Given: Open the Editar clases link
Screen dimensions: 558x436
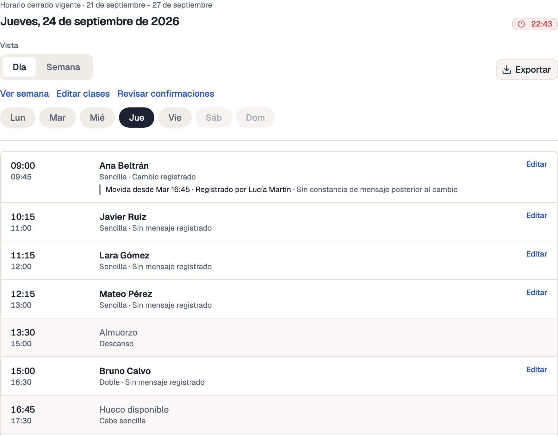Looking at the screenshot, I should (83, 94).
